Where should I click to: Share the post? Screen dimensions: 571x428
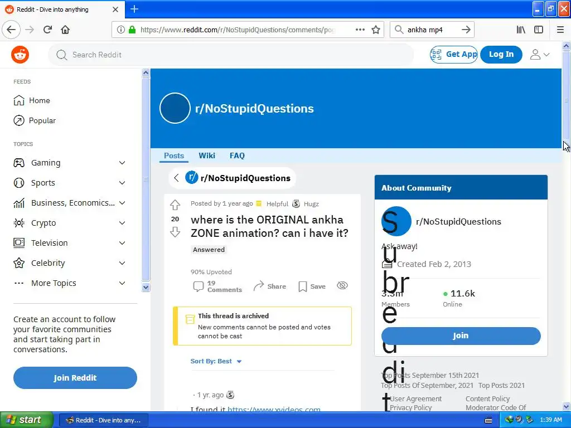(270, 286)
